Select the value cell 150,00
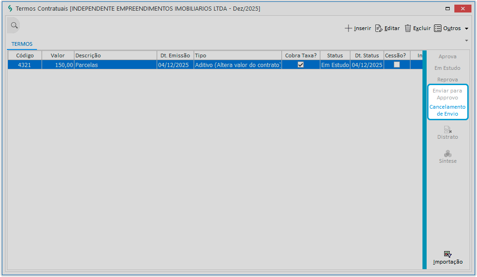 coord(58,65)
